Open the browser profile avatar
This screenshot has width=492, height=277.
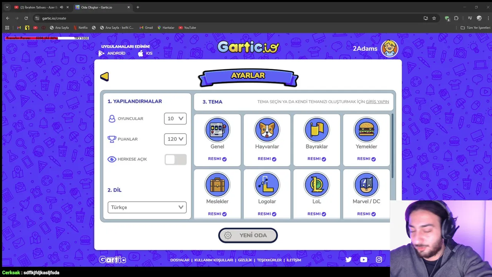[479, 18]
